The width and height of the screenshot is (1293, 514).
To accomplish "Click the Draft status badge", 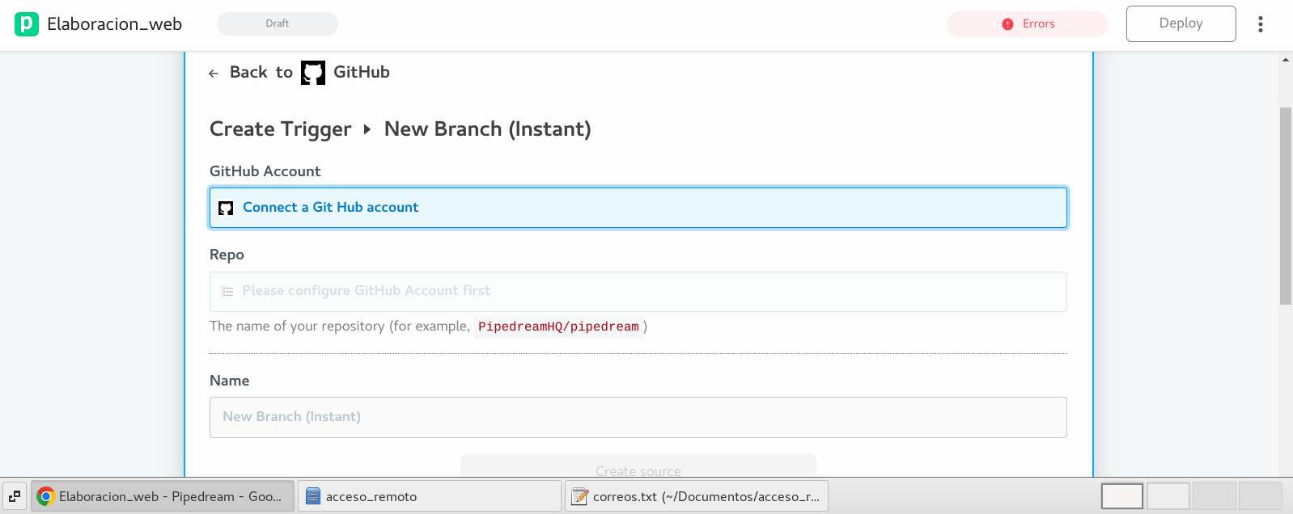I will (277, 23).
